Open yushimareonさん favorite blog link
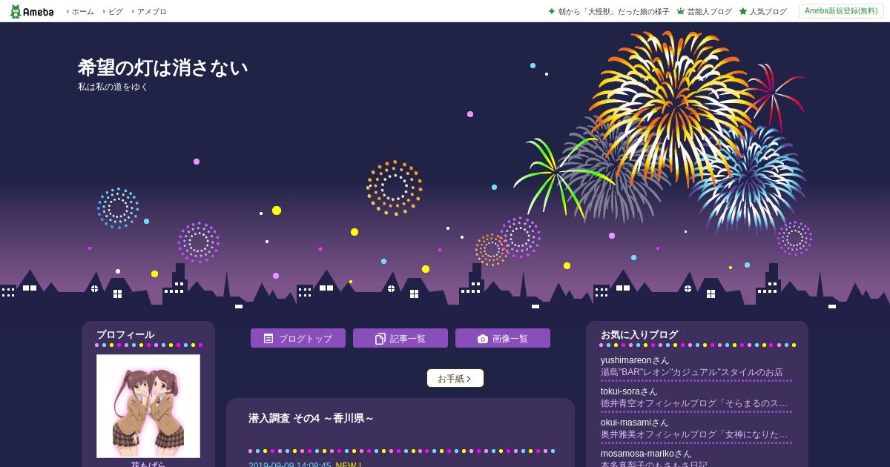 coord(635,360)
